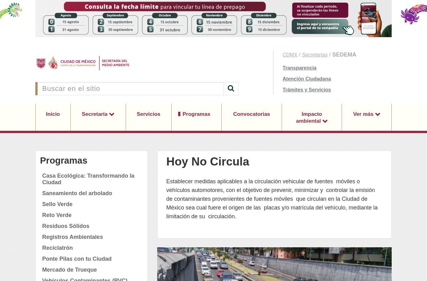Expand the Ver más dropdown menu

pos(367,114)
